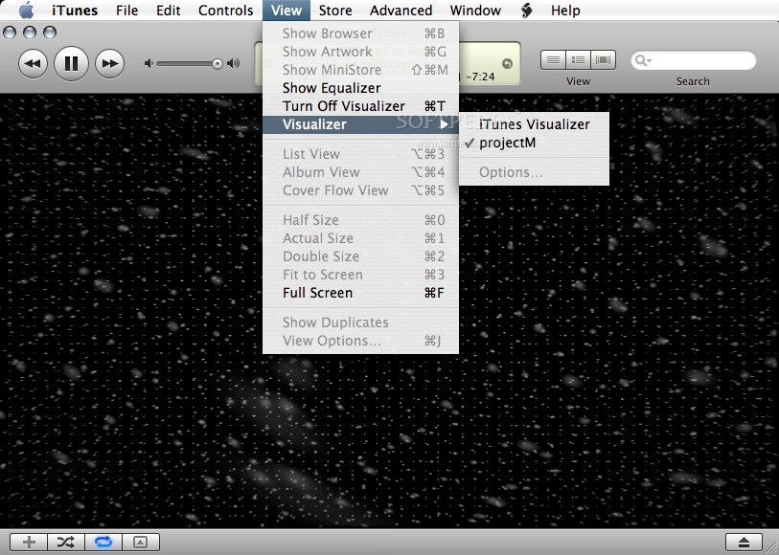Turn off repeat mode
The image size is (779, 555).
[103, 542]
